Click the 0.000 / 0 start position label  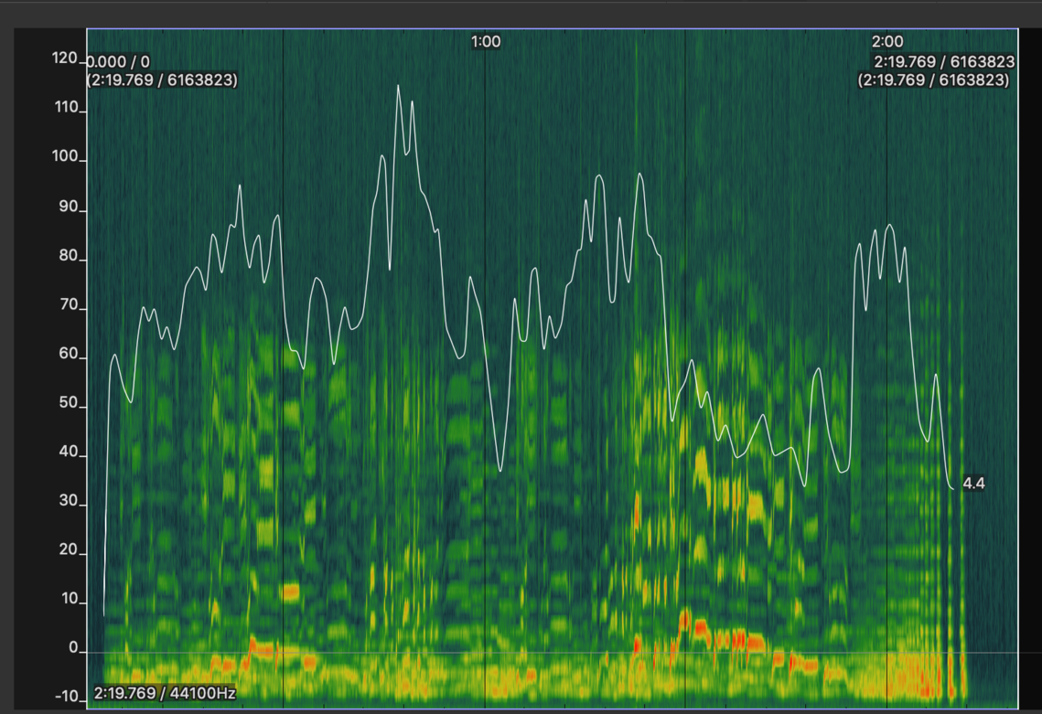pos(119,62)
